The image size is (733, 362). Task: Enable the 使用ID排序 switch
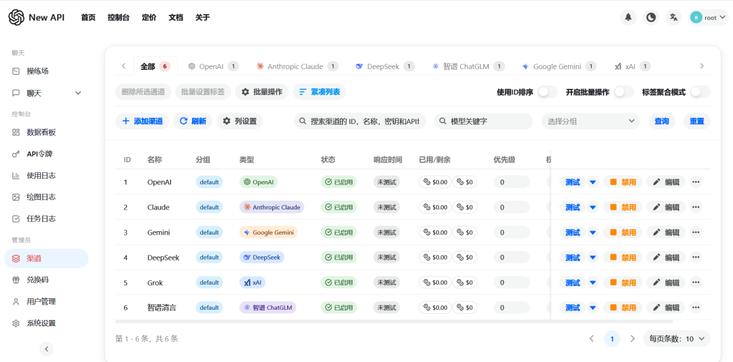click(x=547, y=92)
